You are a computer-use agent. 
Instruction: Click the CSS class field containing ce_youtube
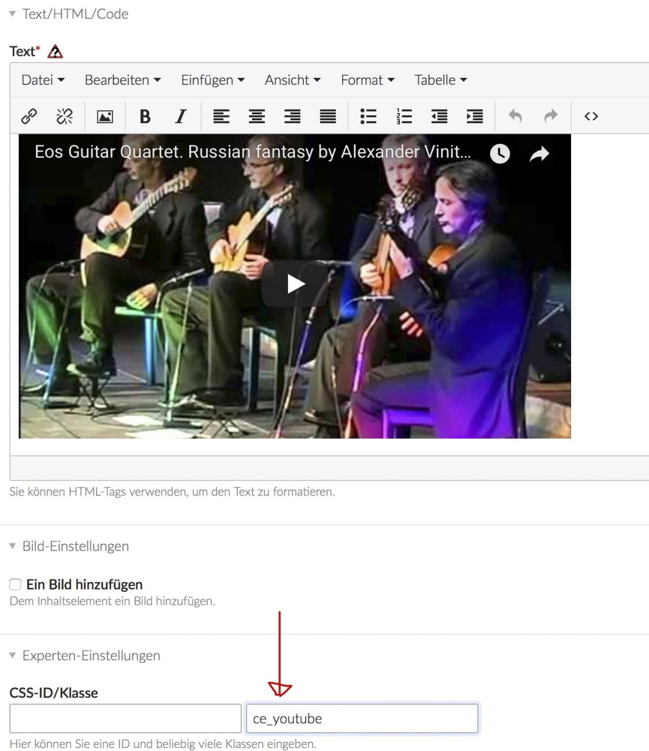coord(362,719)
